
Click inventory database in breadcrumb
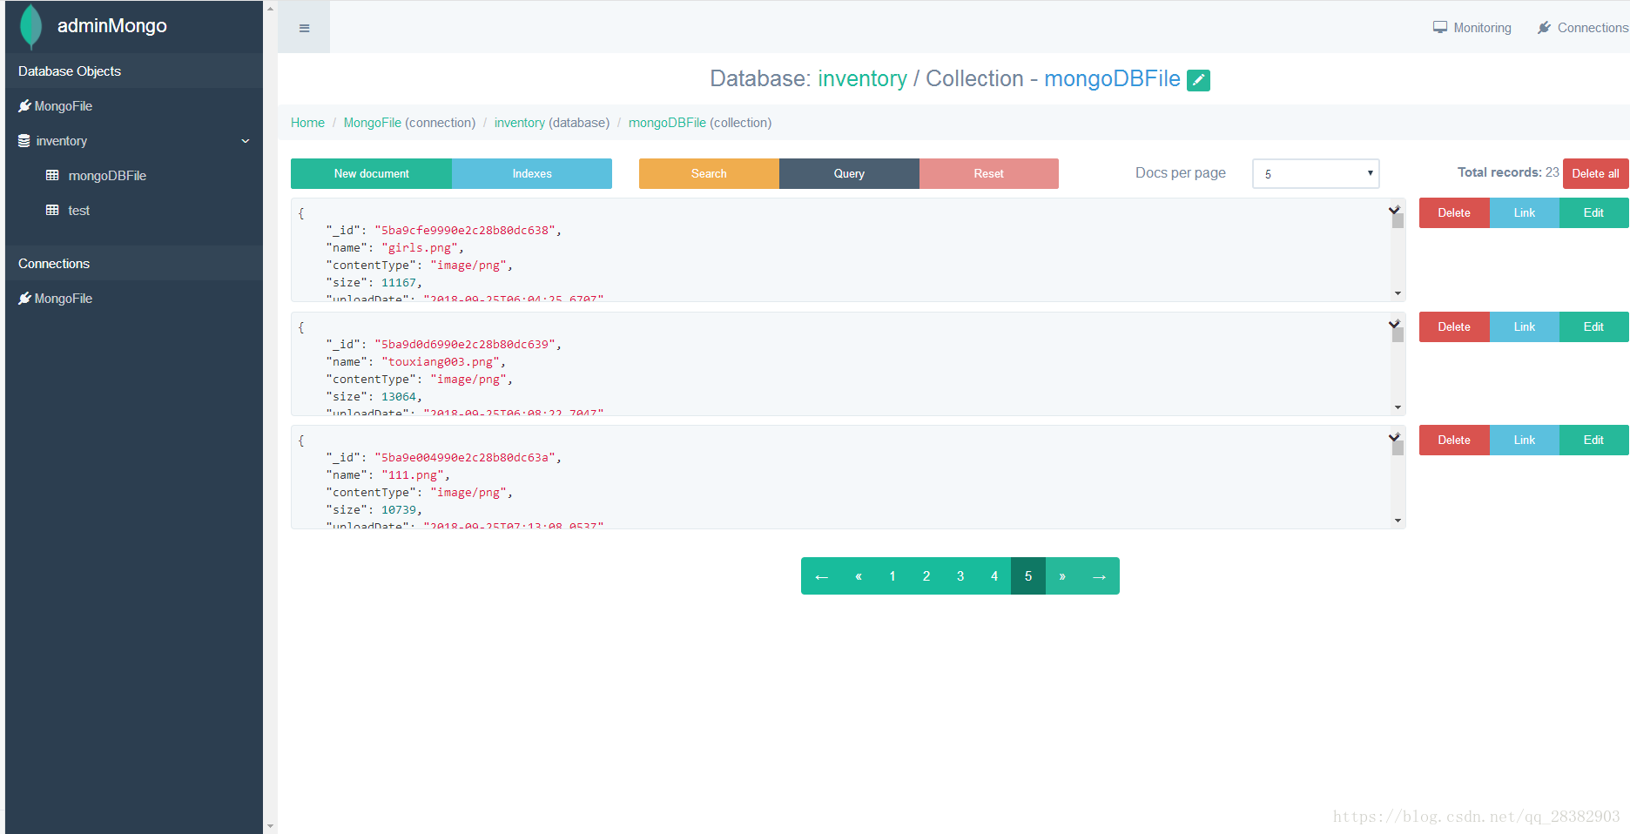pyautogui.click(x=520, y=123)
